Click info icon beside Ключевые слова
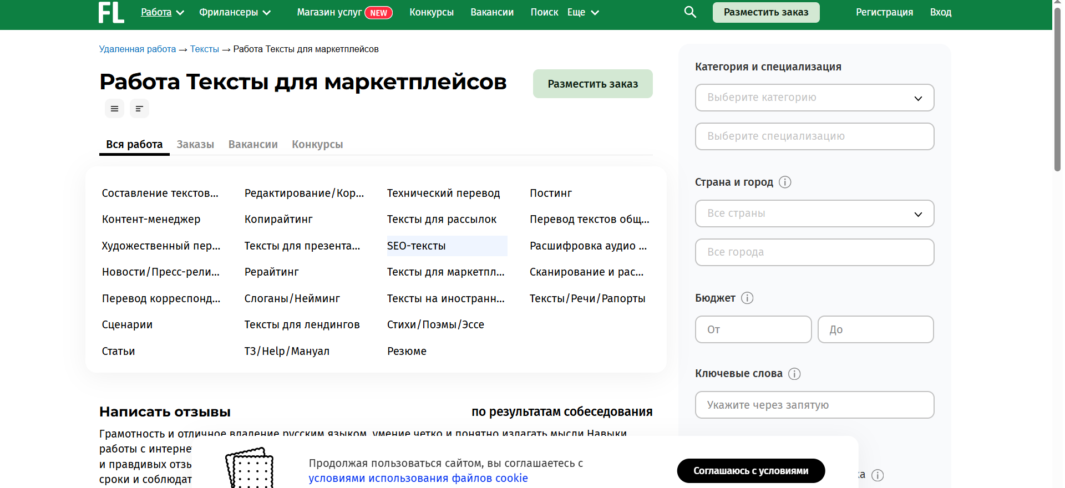Screen dimensions: 1065x488 [x=794, y=374]
